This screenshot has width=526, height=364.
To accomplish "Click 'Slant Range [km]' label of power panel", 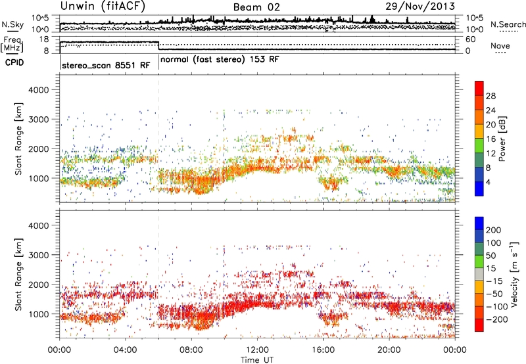I will (x=18, y=139).
